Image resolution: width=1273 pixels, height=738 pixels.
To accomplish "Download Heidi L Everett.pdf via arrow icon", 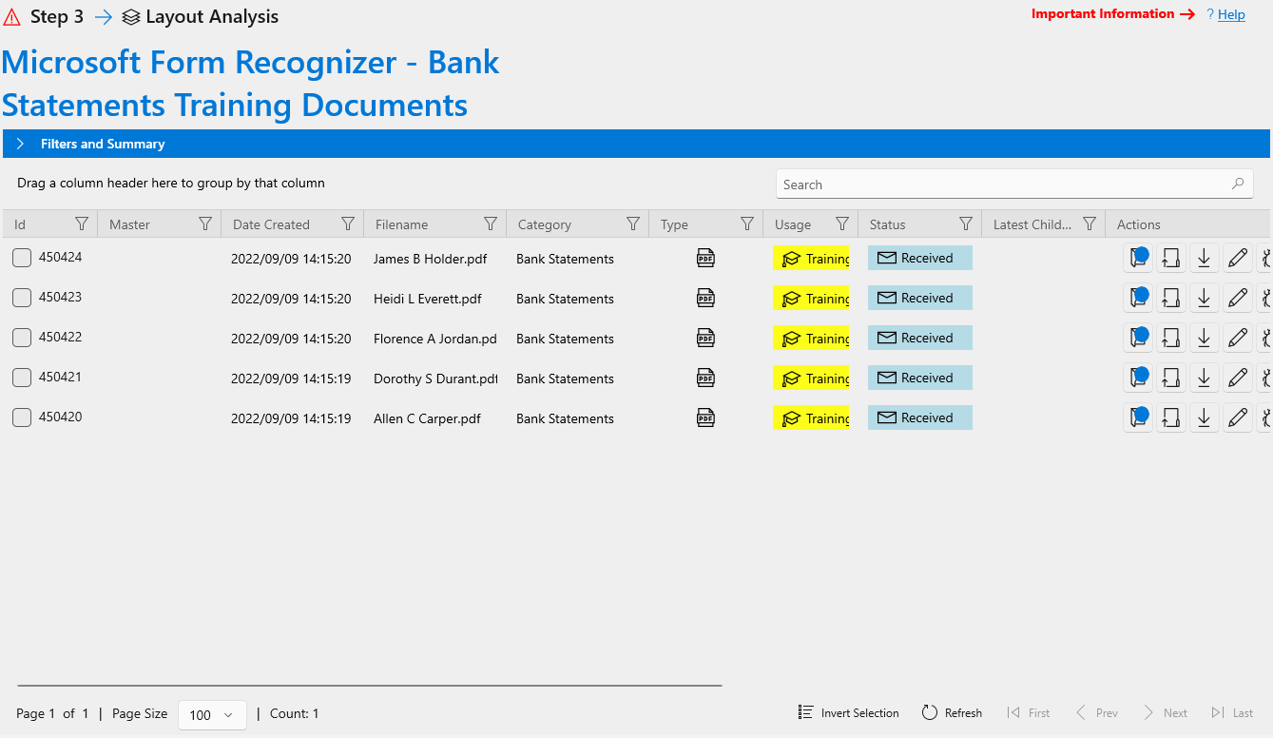I will pyautogui.click(x=1205, y=298).
